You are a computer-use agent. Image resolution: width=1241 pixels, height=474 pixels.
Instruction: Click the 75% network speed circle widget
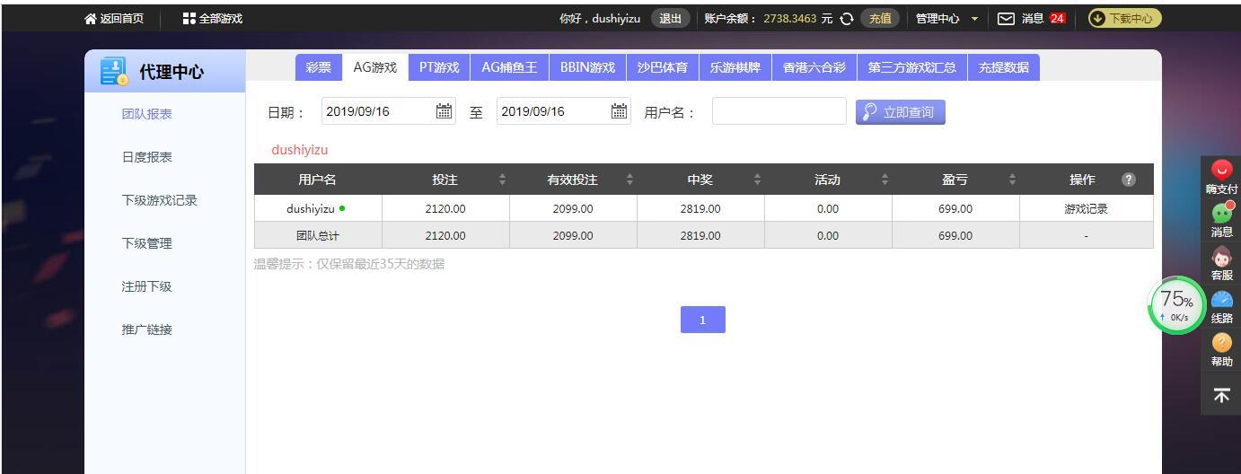click(1177, 305)
